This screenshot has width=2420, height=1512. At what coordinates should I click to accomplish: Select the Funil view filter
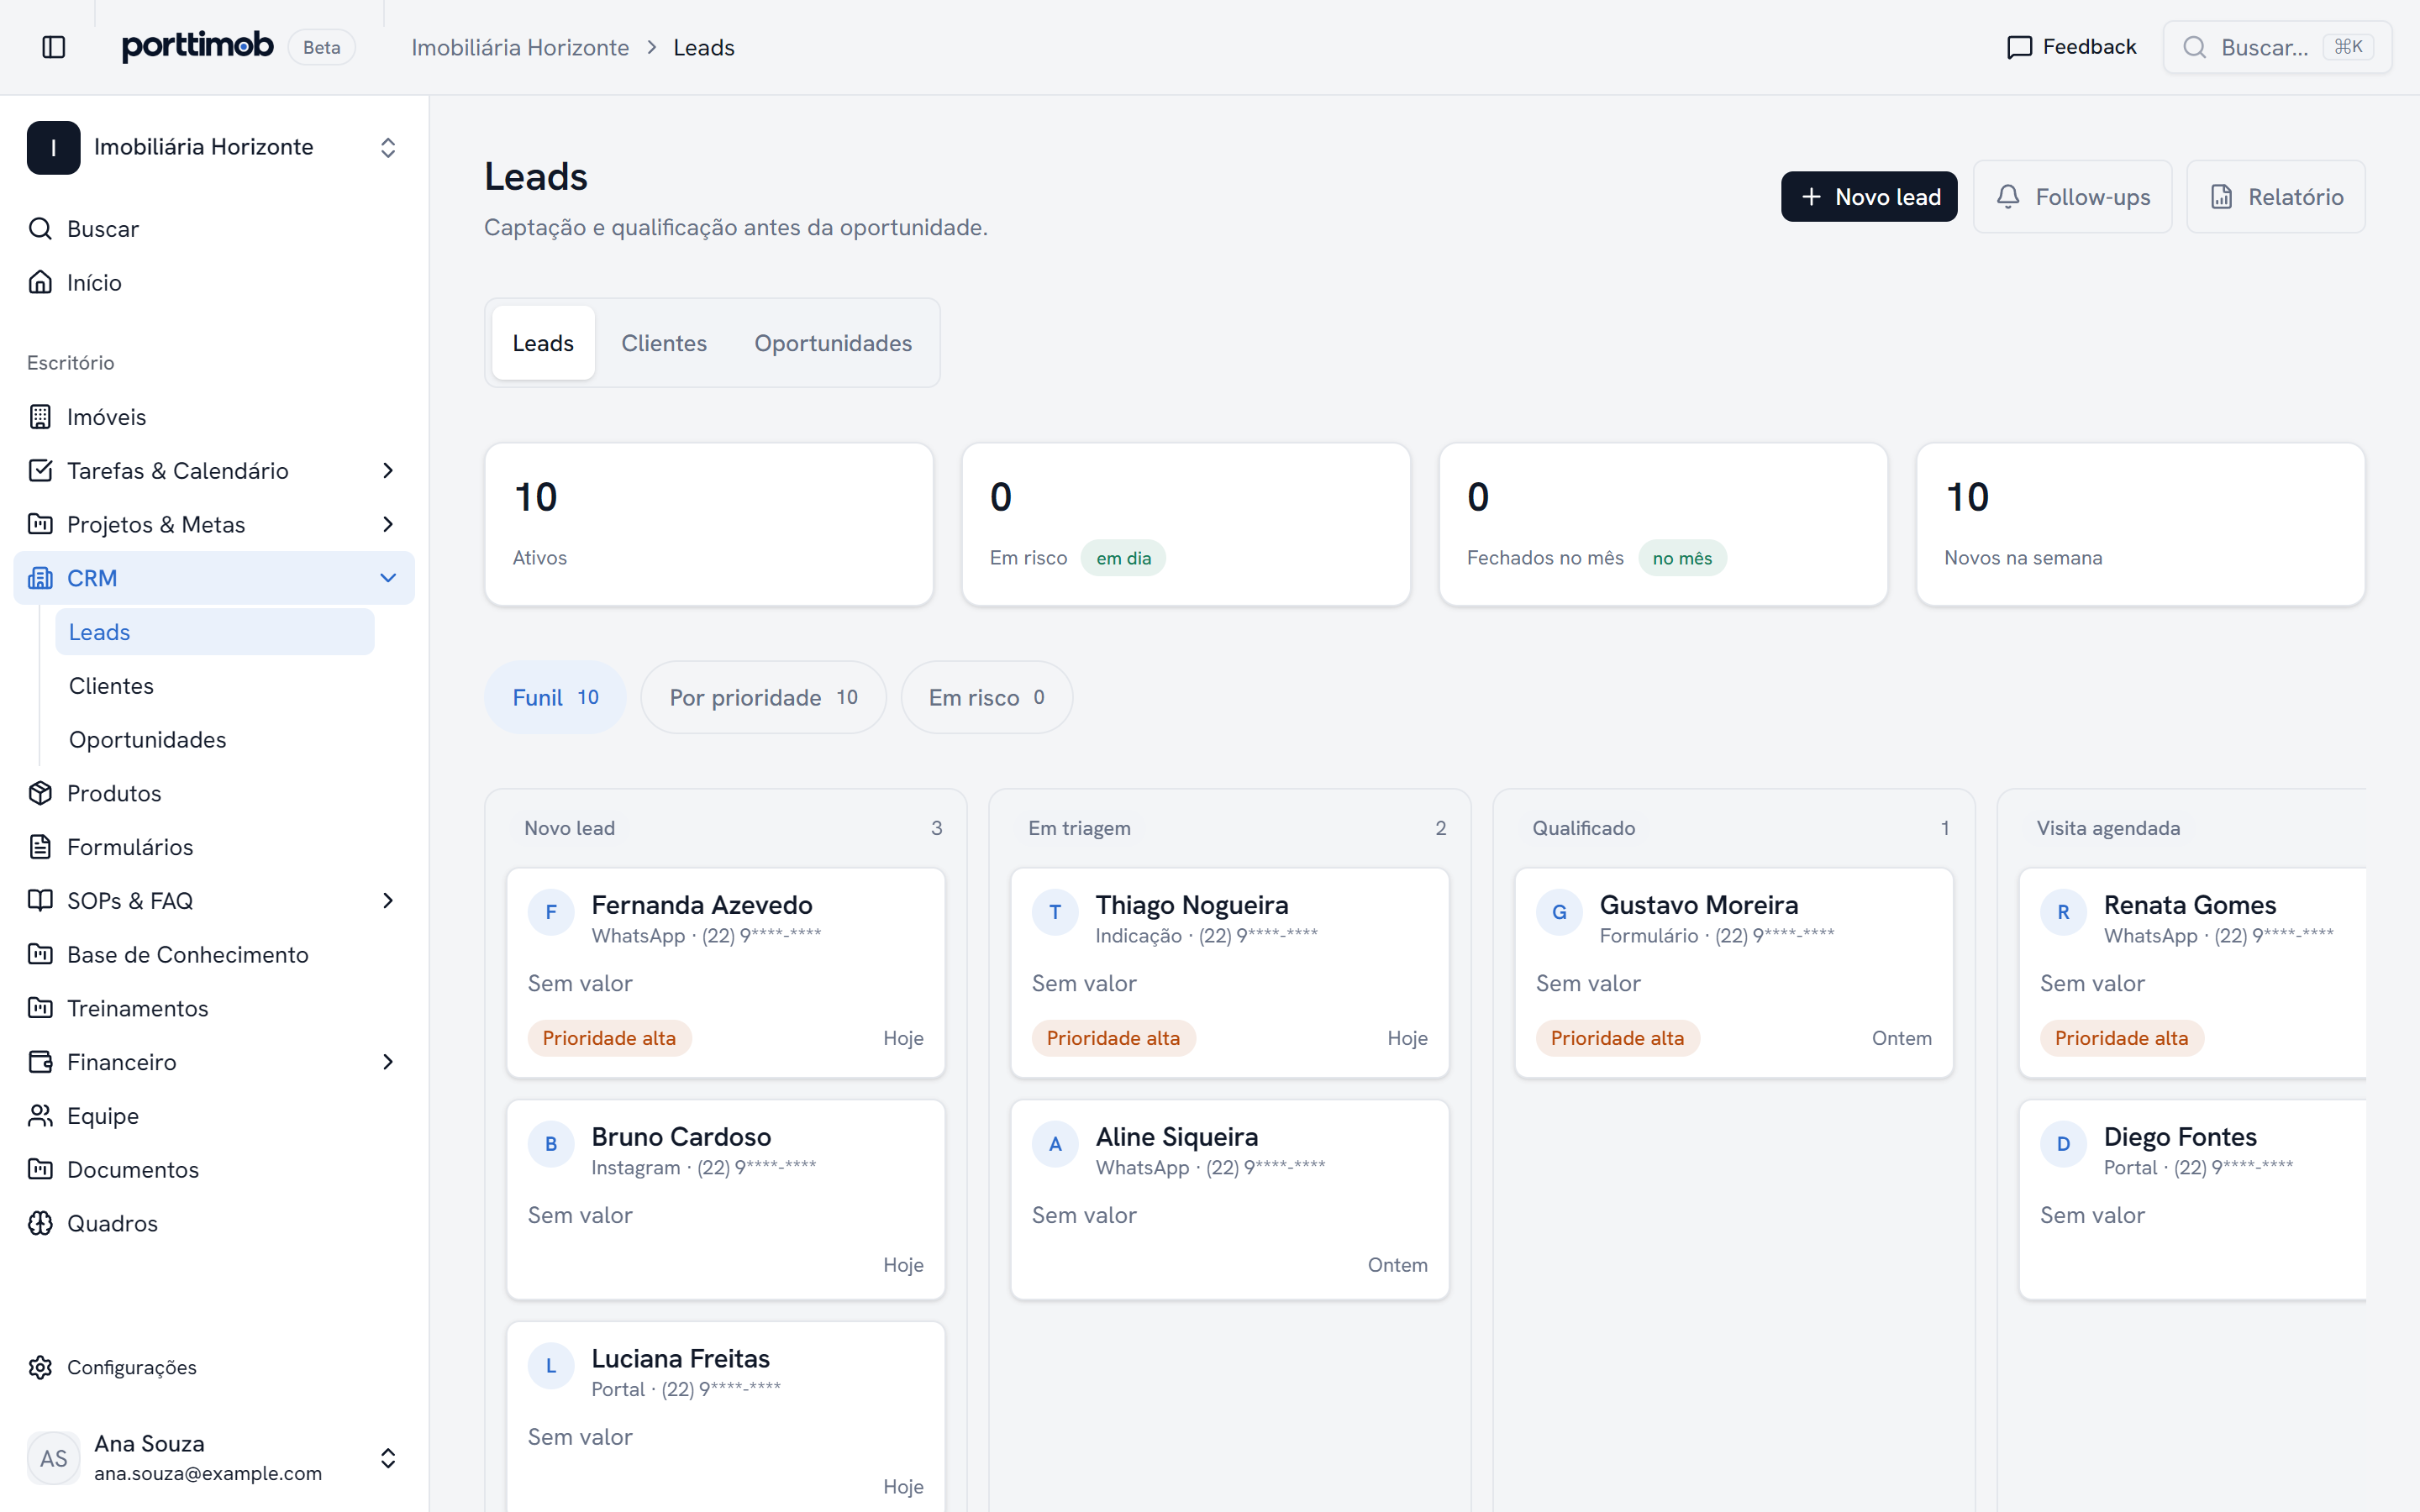click(555, 697)
